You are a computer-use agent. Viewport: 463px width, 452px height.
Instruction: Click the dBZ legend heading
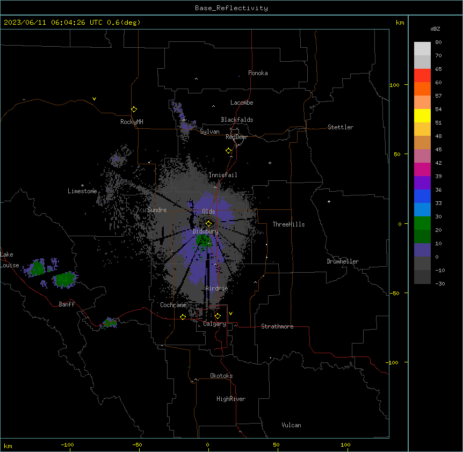pyautogui.click(x=435, y=28)
